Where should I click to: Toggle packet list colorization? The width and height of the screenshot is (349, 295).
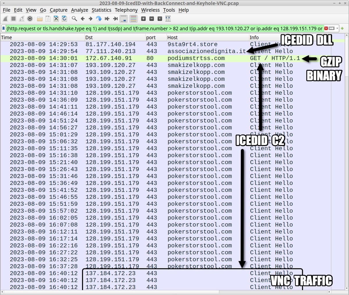click(133, 19)
